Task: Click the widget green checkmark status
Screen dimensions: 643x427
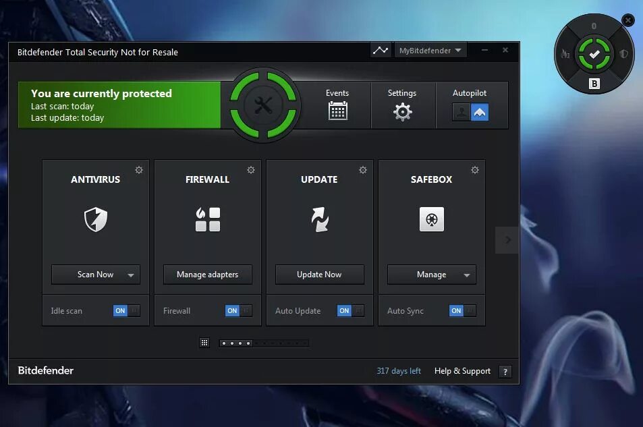Action: (x=594, y=54)
